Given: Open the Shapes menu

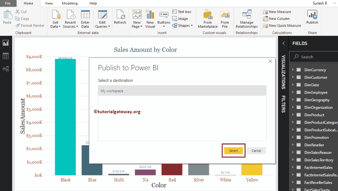Looking at the screenshot, I should click(182, 25).
